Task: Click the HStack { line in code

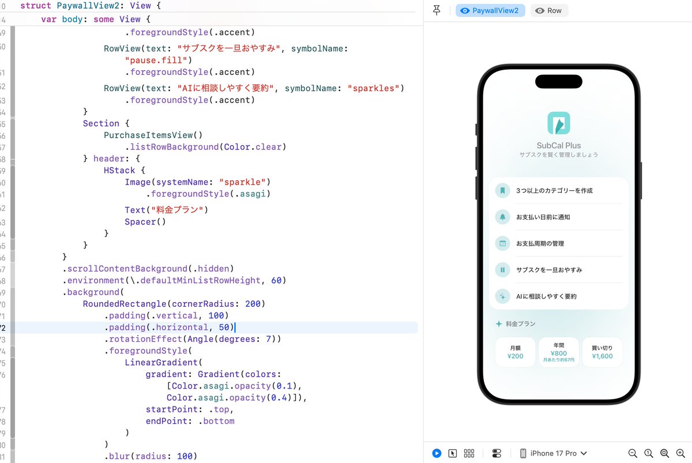Action: [x=125, y=171]
